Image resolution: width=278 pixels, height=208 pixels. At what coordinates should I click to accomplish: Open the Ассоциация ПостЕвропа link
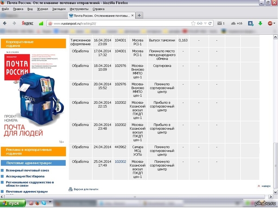[x=27, y=176]
